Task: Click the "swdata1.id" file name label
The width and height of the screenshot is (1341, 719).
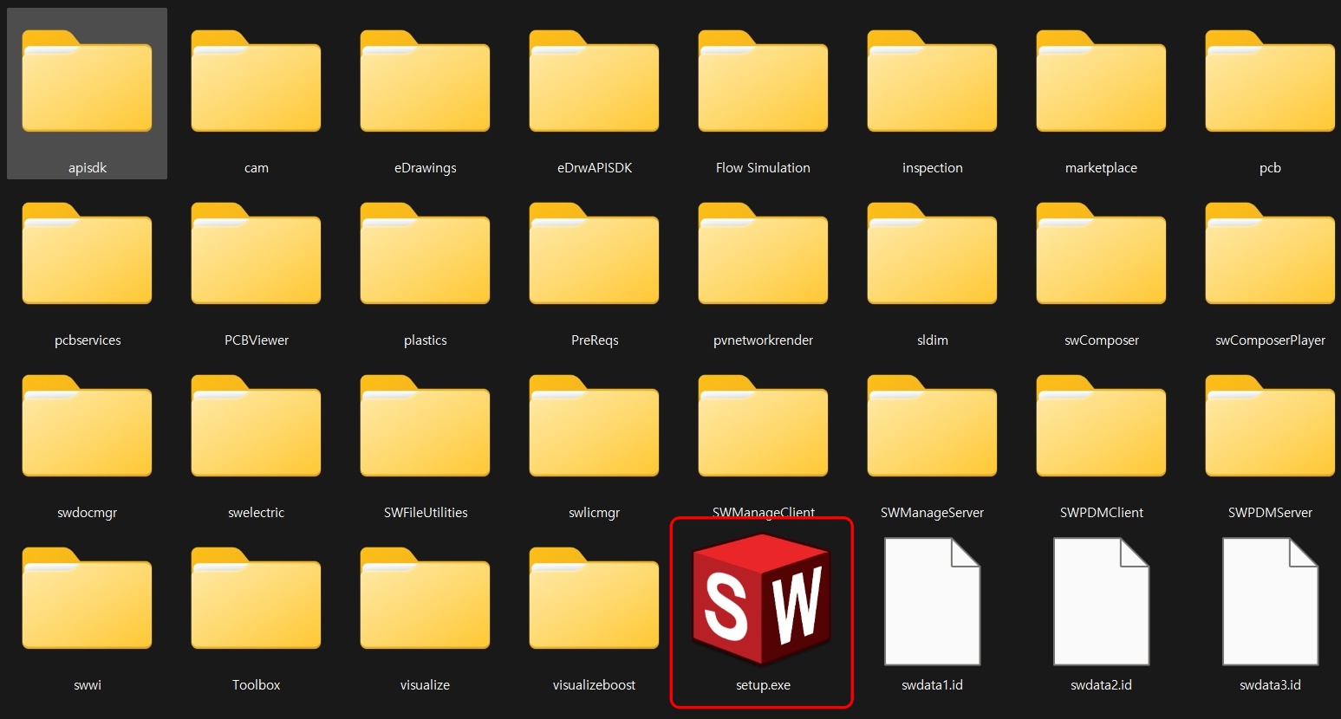Action: (x=932, y=685)
